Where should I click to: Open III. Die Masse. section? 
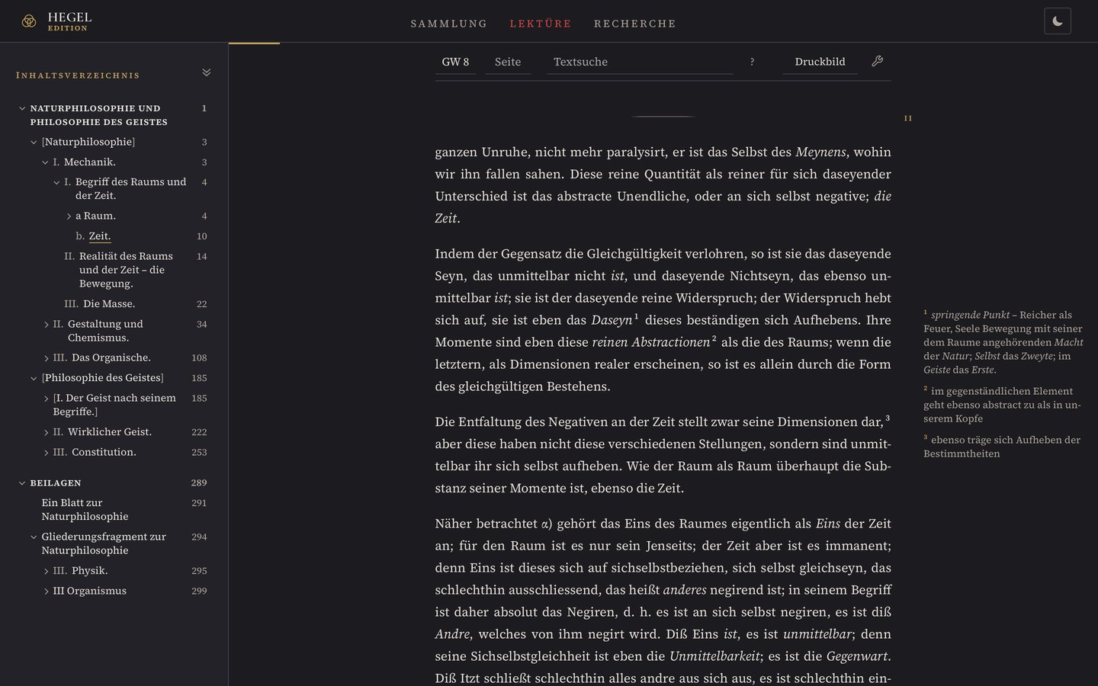click(109, 303)
